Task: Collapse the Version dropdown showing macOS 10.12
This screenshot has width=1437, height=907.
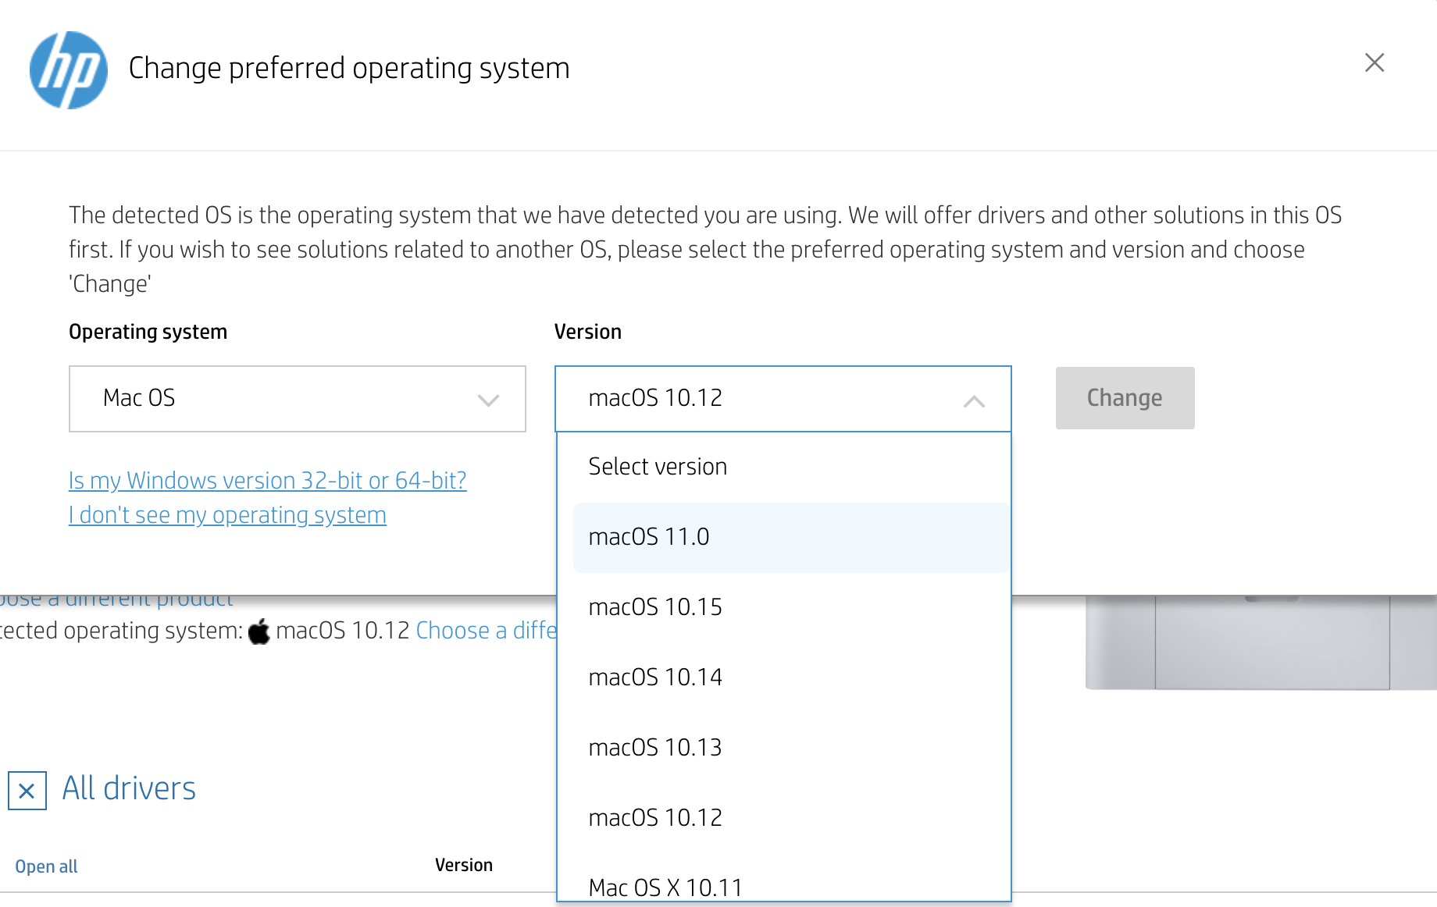Action: tap(783, 399)
